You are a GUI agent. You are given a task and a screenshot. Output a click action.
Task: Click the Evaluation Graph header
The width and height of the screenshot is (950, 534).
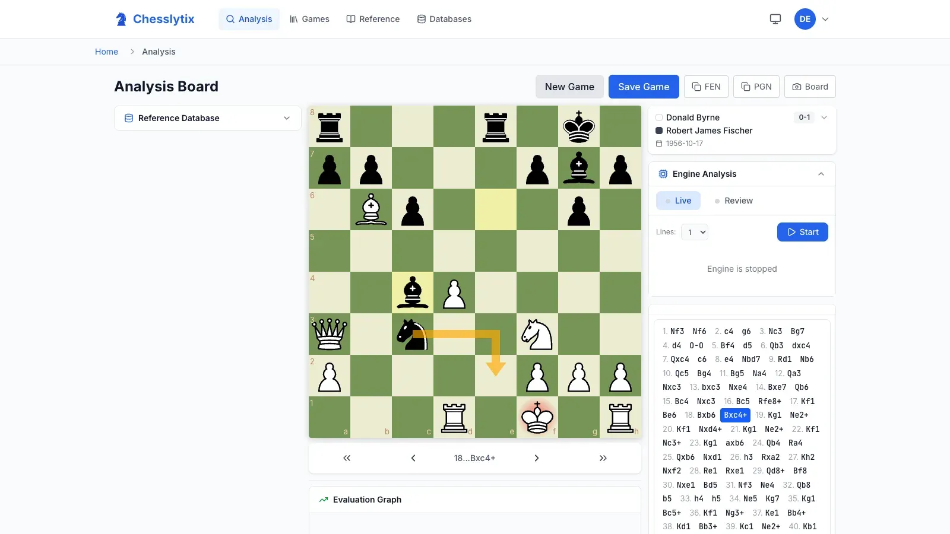475,500
